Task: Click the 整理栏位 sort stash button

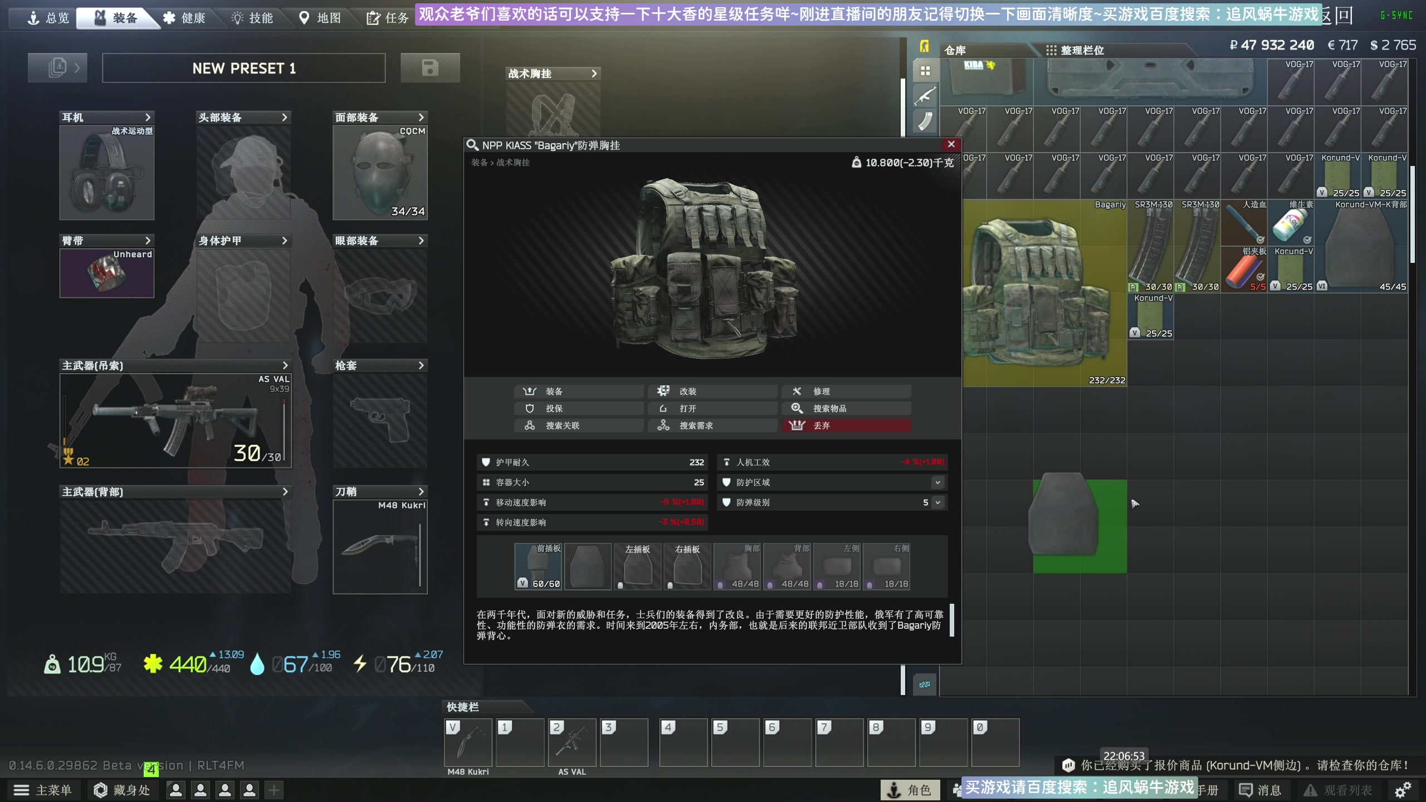Action: 1075,50
